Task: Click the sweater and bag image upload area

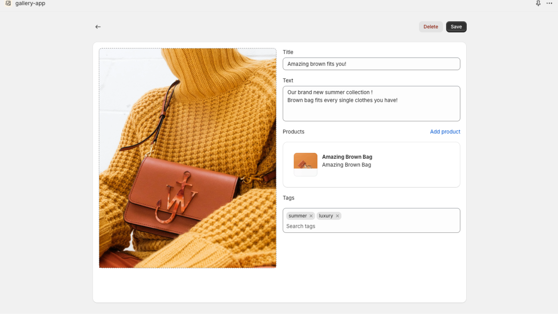Action: point(188,158)
